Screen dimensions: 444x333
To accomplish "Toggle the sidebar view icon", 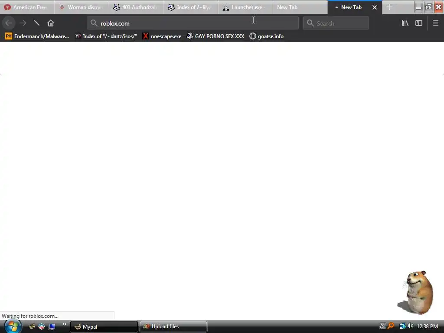I will [x=419, y=23].
